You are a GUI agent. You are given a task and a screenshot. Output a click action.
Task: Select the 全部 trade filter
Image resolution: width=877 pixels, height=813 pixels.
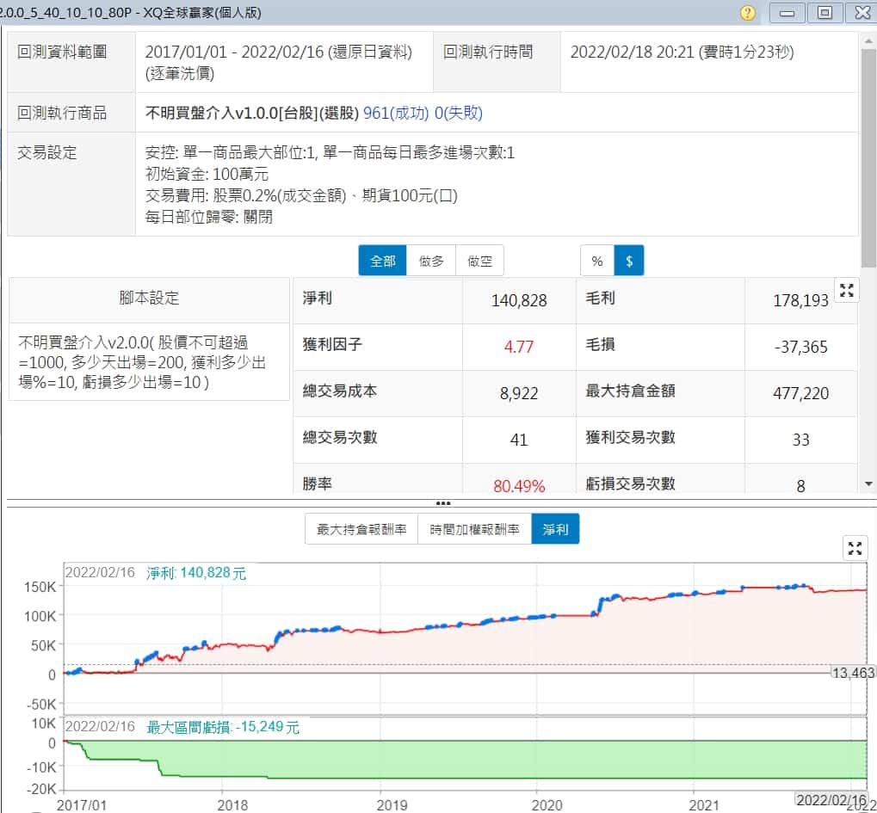[x=382, y=261]
